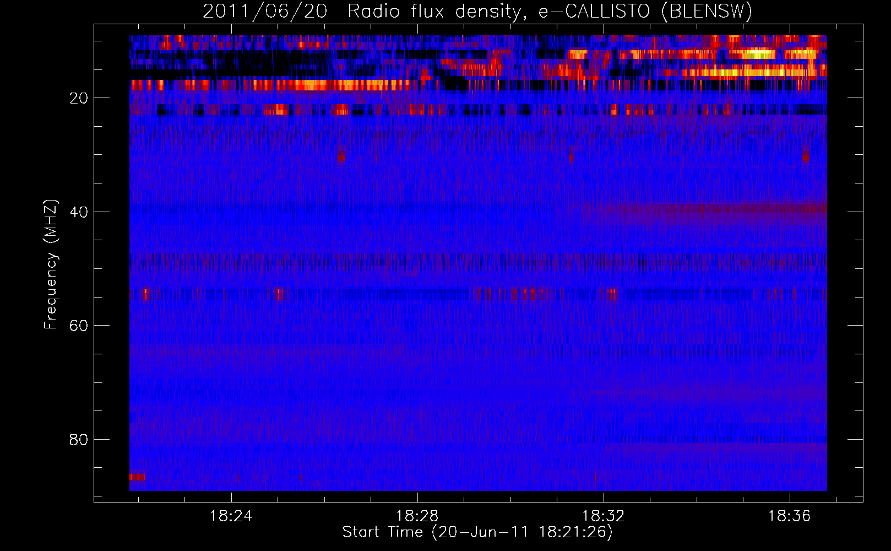Click the '80' frequency tick label
Screen dimensions: 891x551
tap(79, 440)
